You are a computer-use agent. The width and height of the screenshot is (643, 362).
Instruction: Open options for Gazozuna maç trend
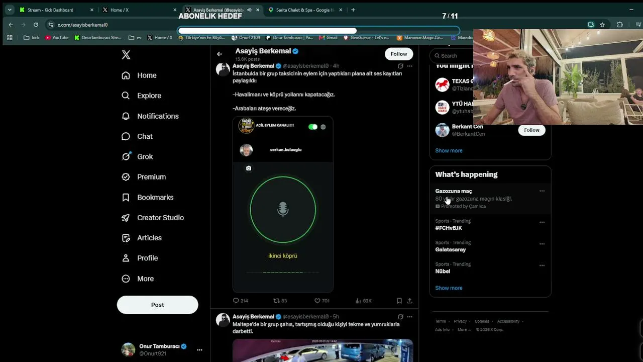click(x=542, y=191)
